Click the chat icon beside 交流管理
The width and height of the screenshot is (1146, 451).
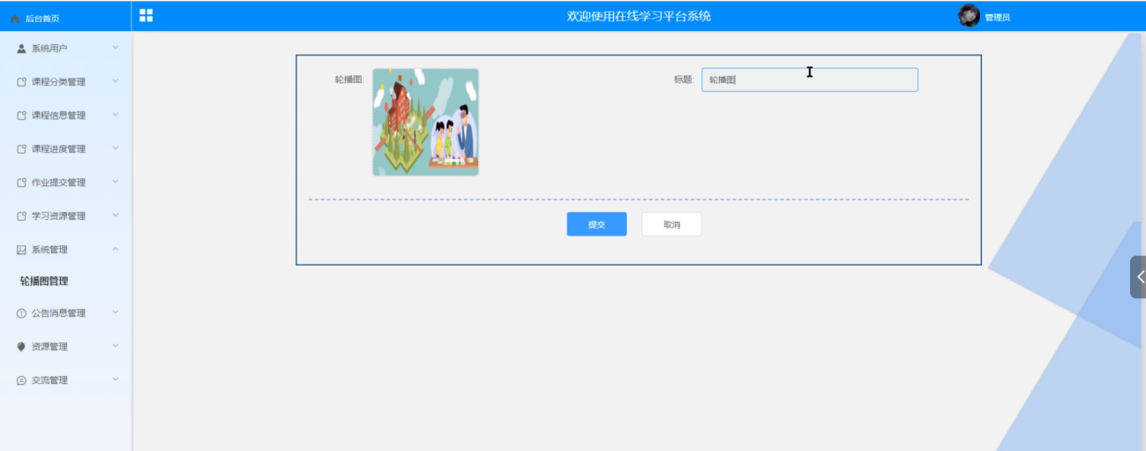click(21, 380)
